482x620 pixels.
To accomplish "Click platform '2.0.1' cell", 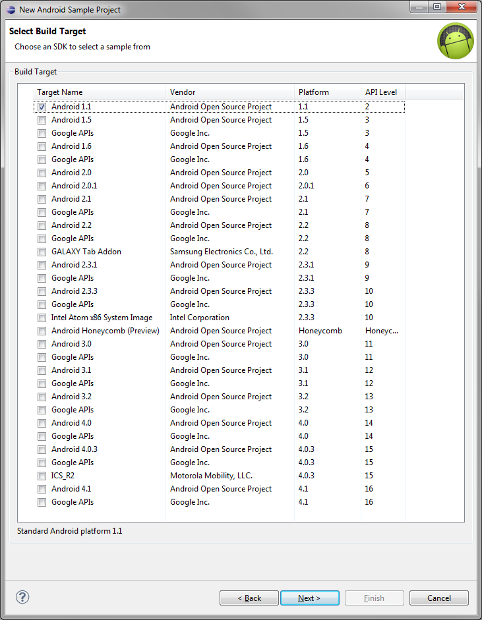I will 306,185.
